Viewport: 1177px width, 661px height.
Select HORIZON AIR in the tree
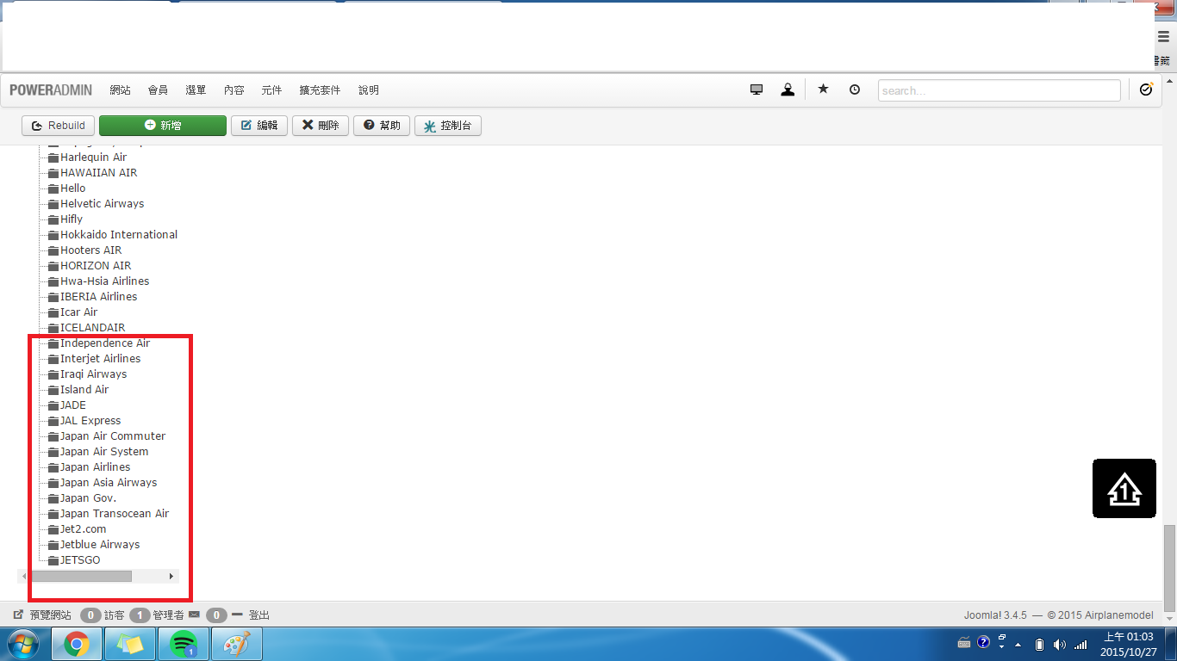pyautogui.click(x=96, y=266)
